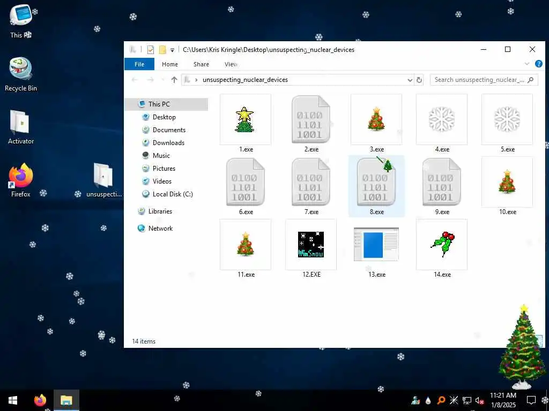This screenshot has height=411, width=549.
Task: Click the snowflake tray icon
Action: point(454,400)
